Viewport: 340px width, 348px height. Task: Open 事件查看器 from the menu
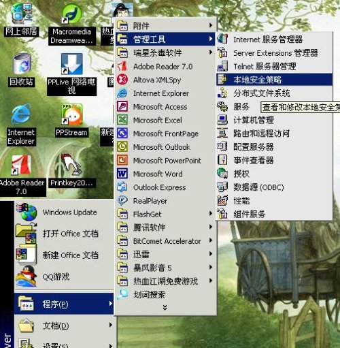[x=274, y=160]
